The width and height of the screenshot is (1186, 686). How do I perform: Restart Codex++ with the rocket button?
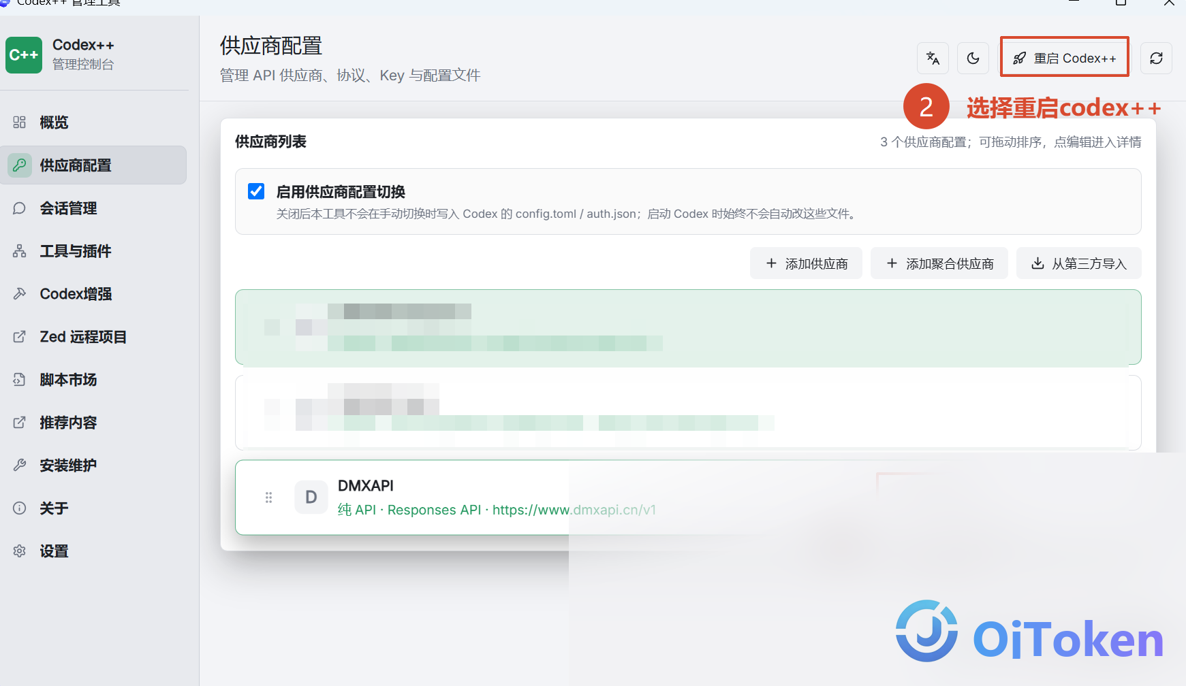[1065, 59]
